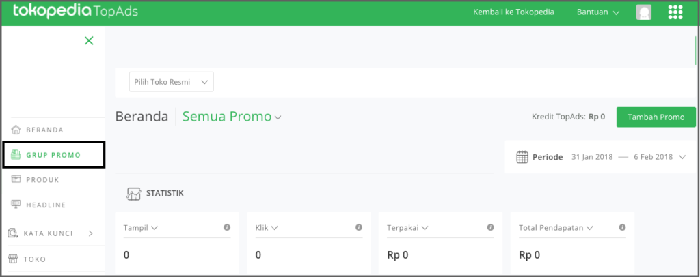Select Grup Promo in sidebar
700x277 pixels.
54,155
